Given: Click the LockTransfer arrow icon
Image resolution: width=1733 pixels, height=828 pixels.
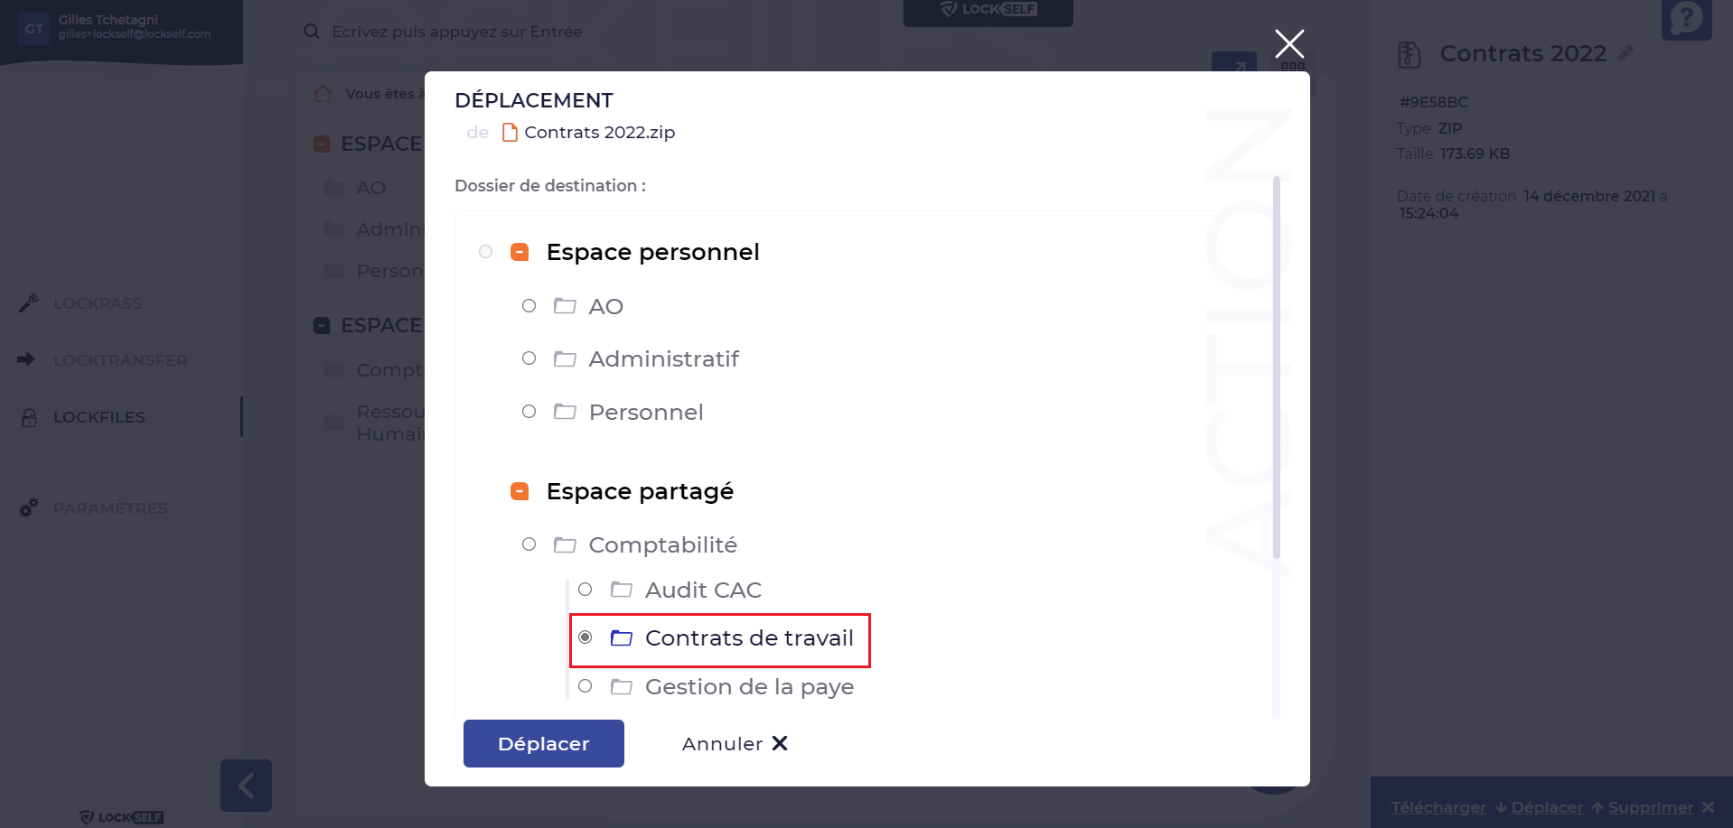Looking at the screenshot, I should coord(26,359).
